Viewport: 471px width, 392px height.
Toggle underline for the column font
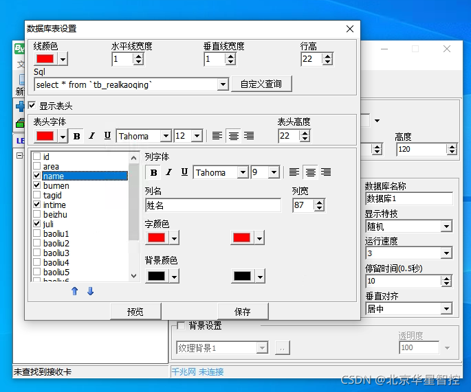[184, 172]
